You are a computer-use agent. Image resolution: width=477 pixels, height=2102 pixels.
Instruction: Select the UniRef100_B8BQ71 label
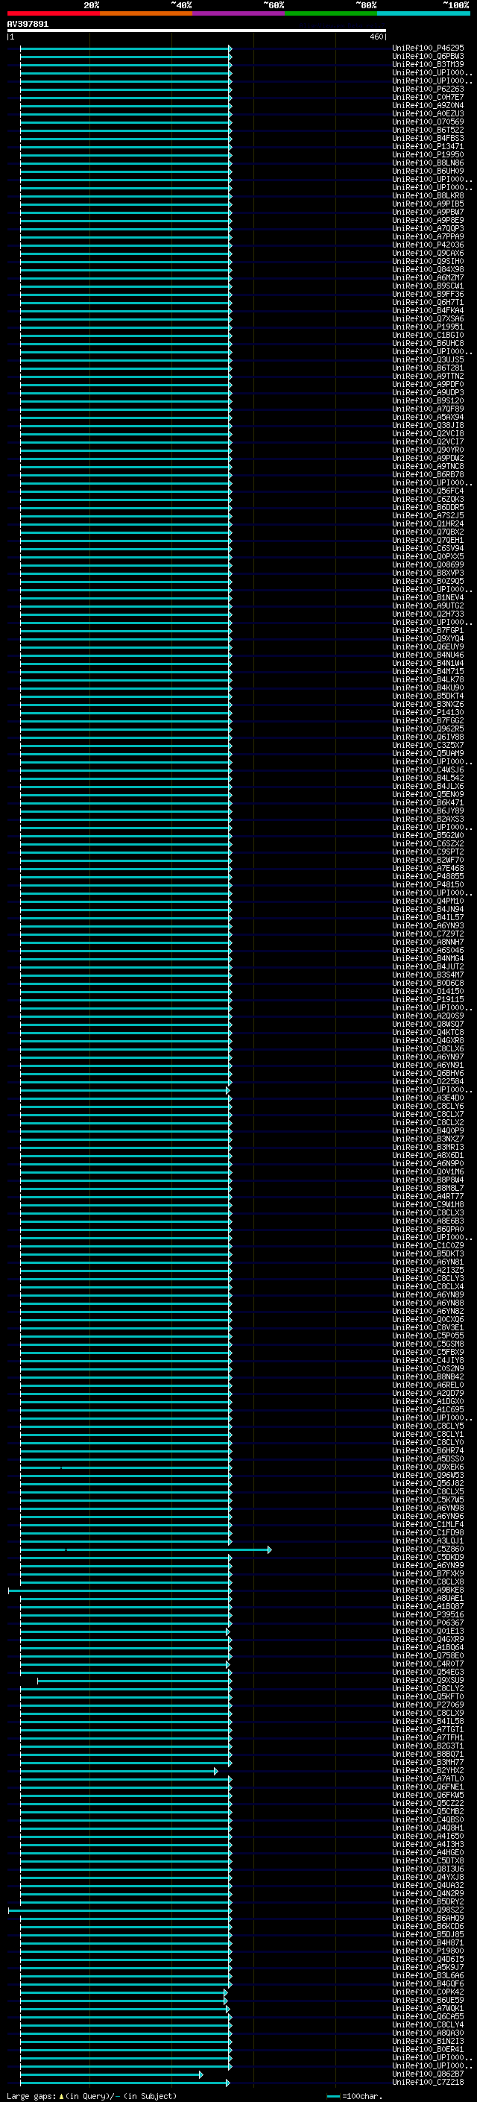427,1754
